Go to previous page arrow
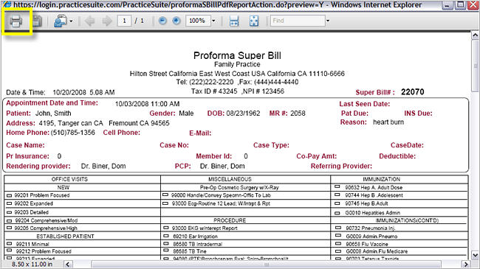480x269 pixels. (89, 21)
